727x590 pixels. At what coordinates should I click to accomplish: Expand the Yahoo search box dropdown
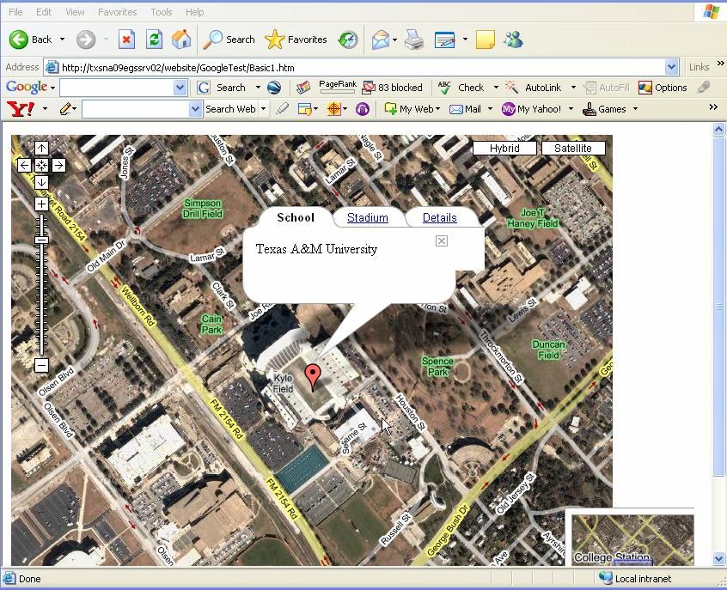[196, 109]
